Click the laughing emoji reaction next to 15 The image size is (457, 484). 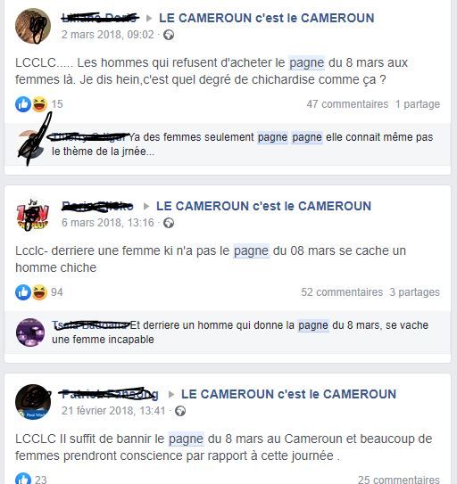(x=39, y=104)
